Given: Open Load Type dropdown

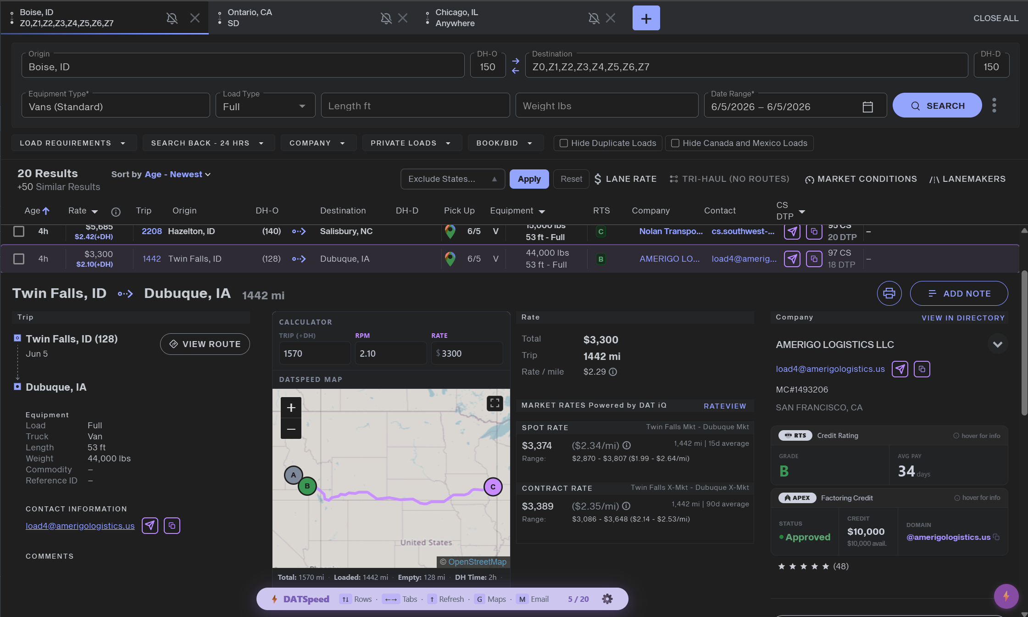Looking at the screenshot, I should tap(265, 106).
